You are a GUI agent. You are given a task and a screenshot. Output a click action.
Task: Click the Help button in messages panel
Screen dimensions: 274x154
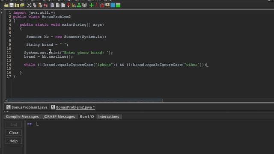14,141
